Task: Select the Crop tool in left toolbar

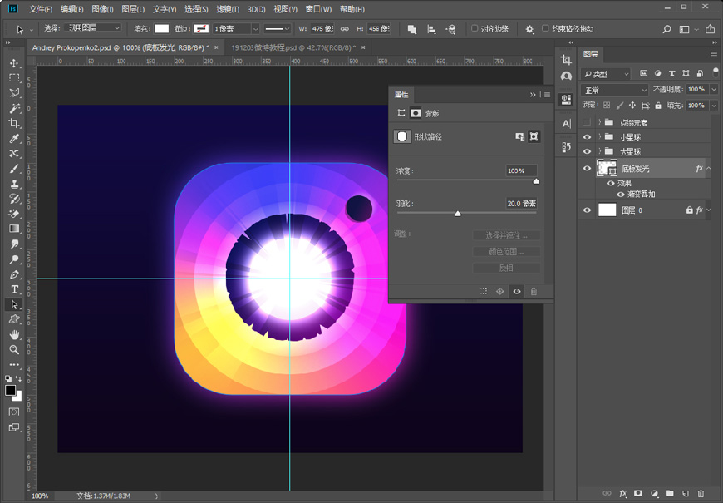Action: coord(14,123)
